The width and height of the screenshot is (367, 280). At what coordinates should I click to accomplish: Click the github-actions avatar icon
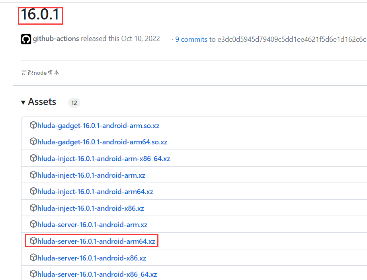point(26,39)
